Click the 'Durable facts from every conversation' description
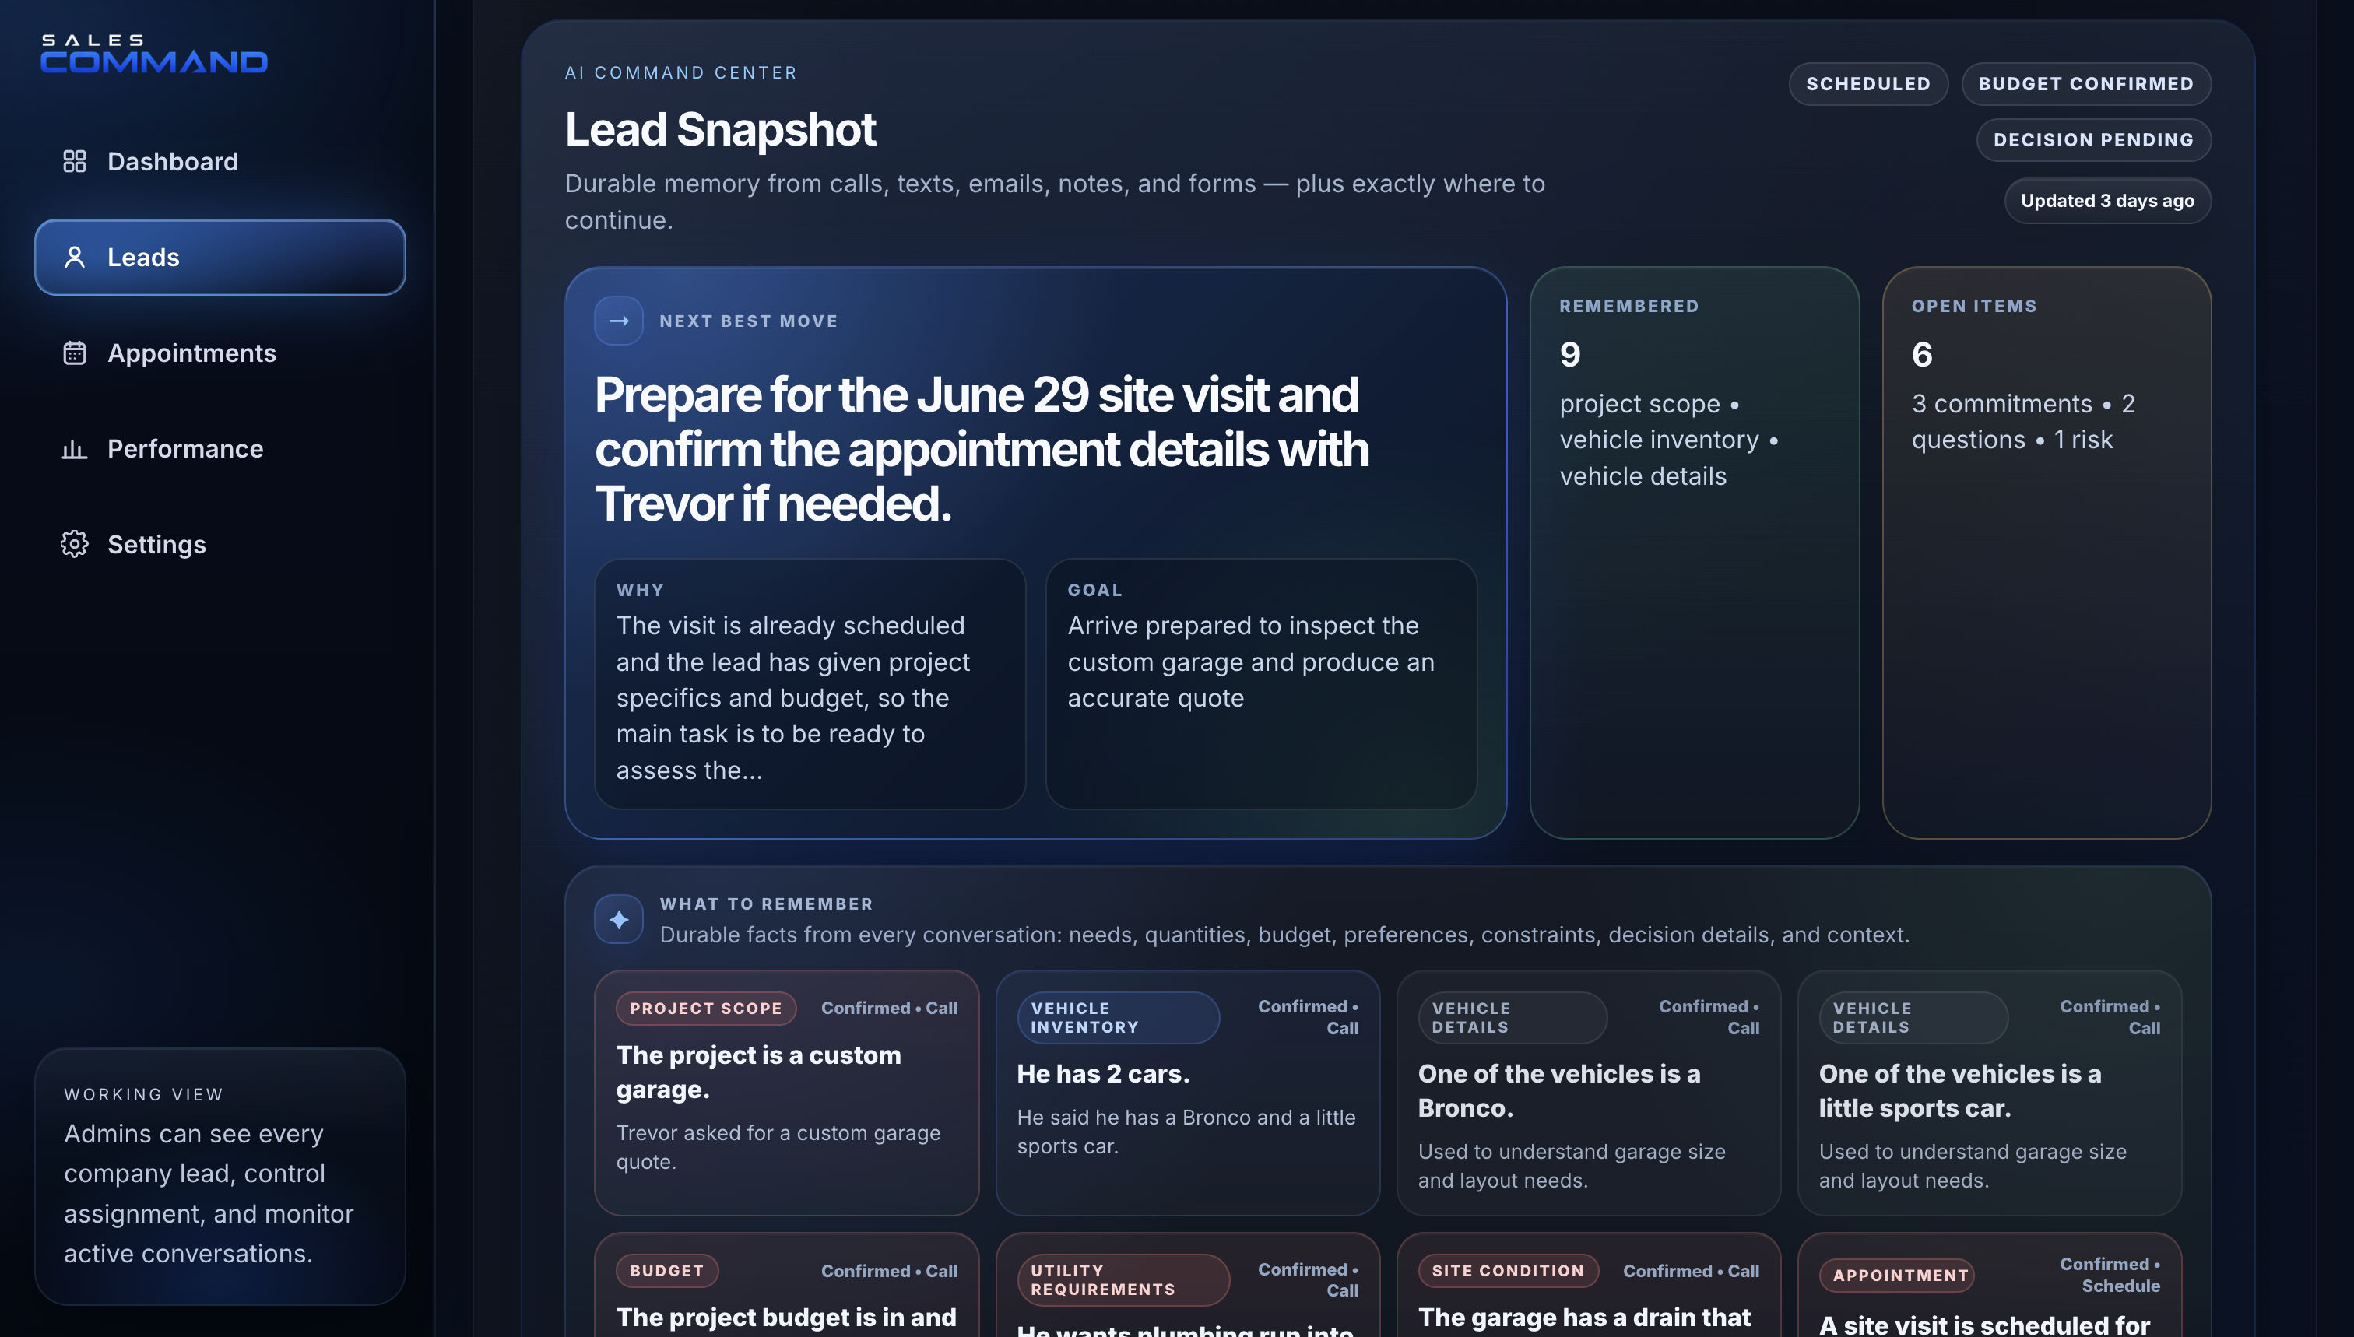This screenshot has width=2354, height=1337. (x=1284, y=934)
